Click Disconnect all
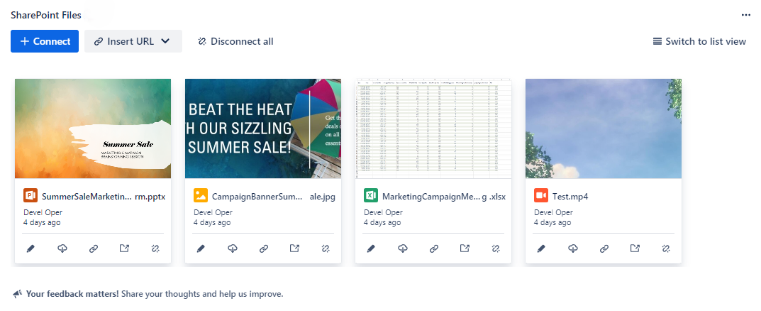This screenshot has width=761, height=311. pos(235,41)
